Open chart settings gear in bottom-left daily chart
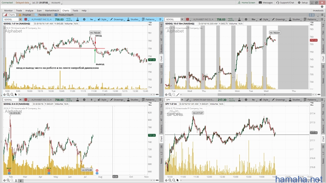The height and width of the screenshot is (183, 326). 84,100
